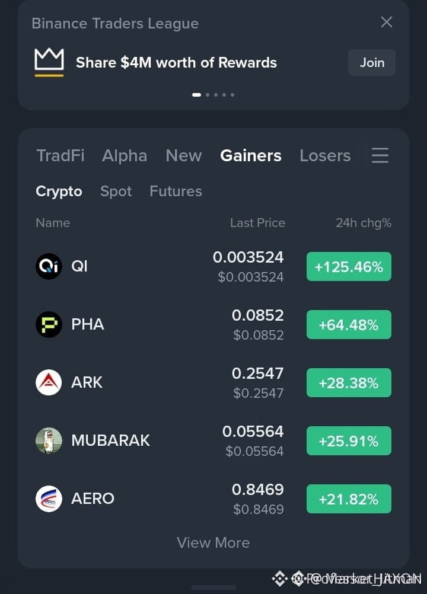Viewport: 427px width, 594px height.
Task: Tap the MUBARAK coin avatar
Action: [x=49, y=440]
